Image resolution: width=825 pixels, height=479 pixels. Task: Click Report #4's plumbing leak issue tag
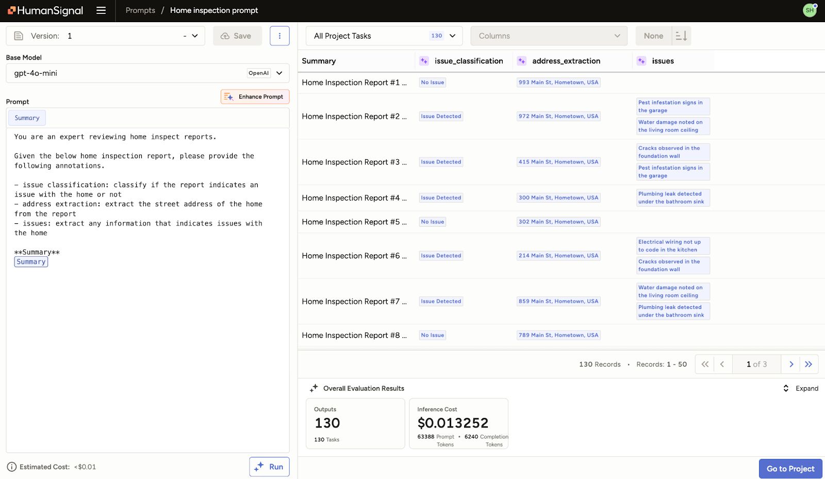tap(673, 198)
